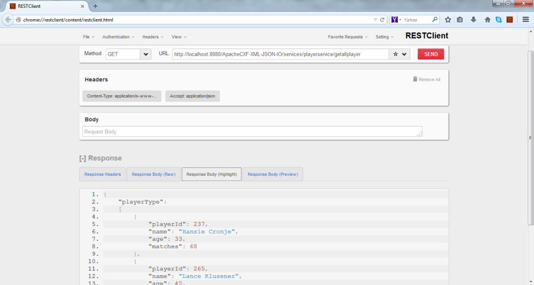This screenshot has width=534, height=285.
Task: Go to the home page icon
Action: pyautogui.click(x=488, y=20)
